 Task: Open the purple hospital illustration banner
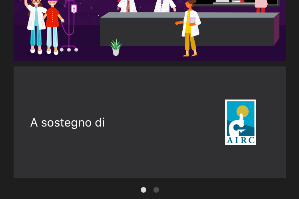click(150, 30)
